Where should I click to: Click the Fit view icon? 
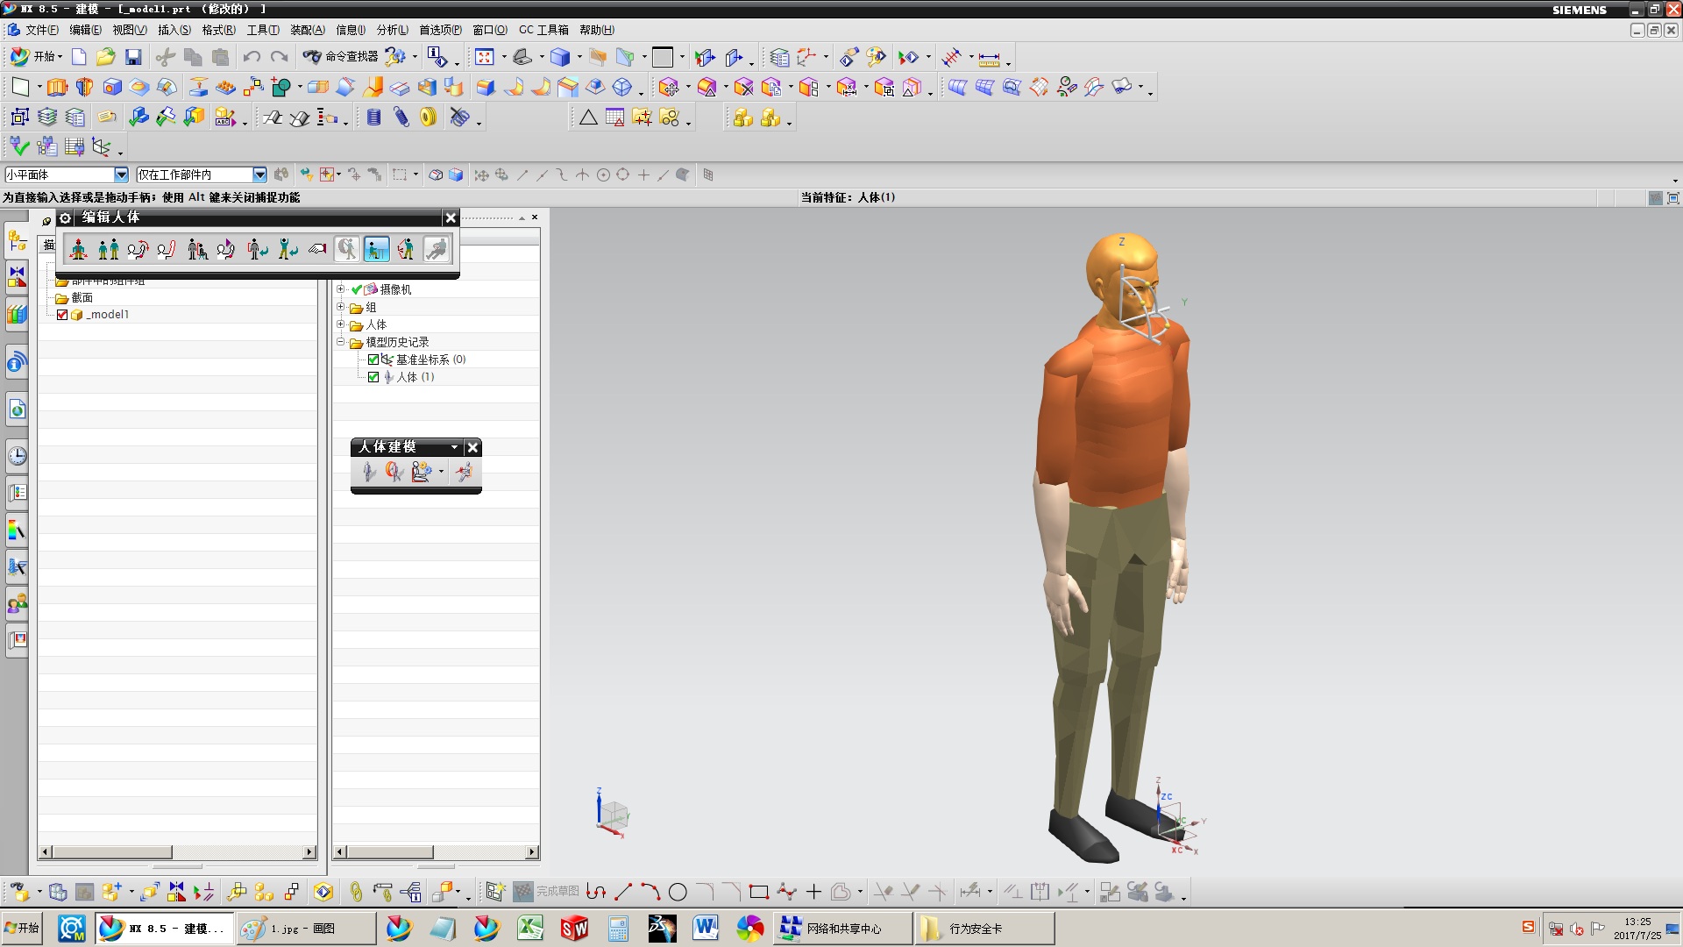[x=485, y=57]
